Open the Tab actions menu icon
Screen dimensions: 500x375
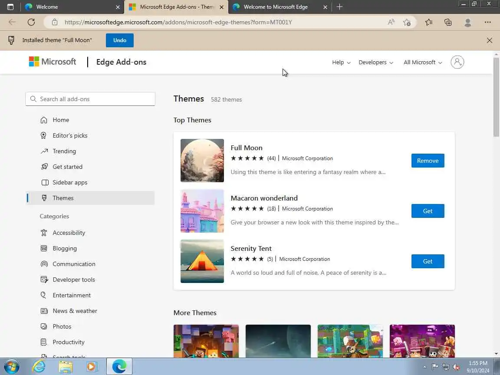(x=10, y=7)
